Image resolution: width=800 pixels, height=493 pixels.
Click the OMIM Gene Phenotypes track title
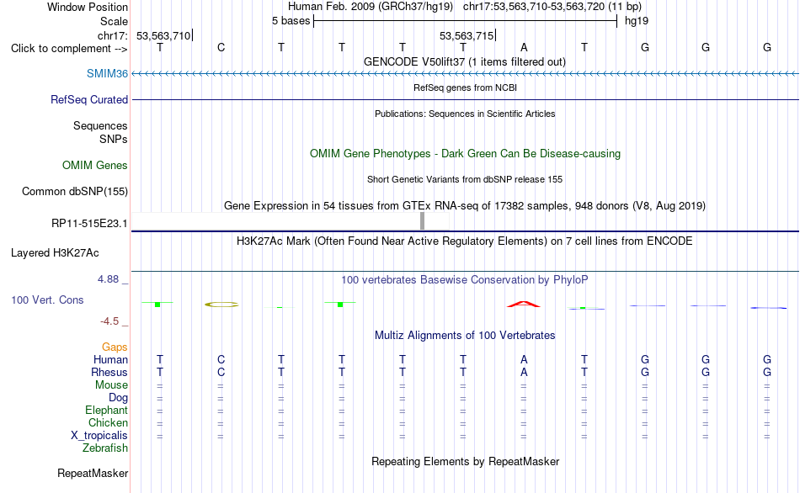click(x=465, y=153)
